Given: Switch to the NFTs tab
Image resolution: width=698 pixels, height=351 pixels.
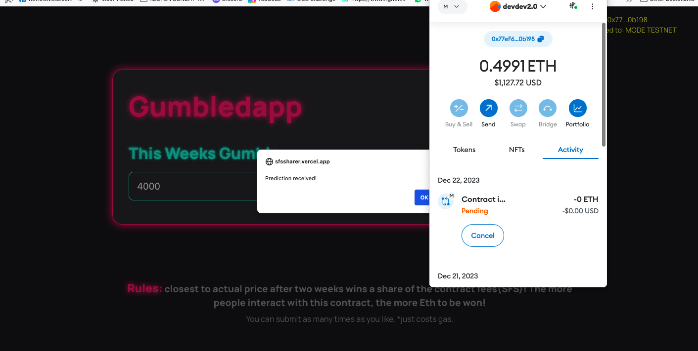Looking at the screenshot, I should [516, 150].
